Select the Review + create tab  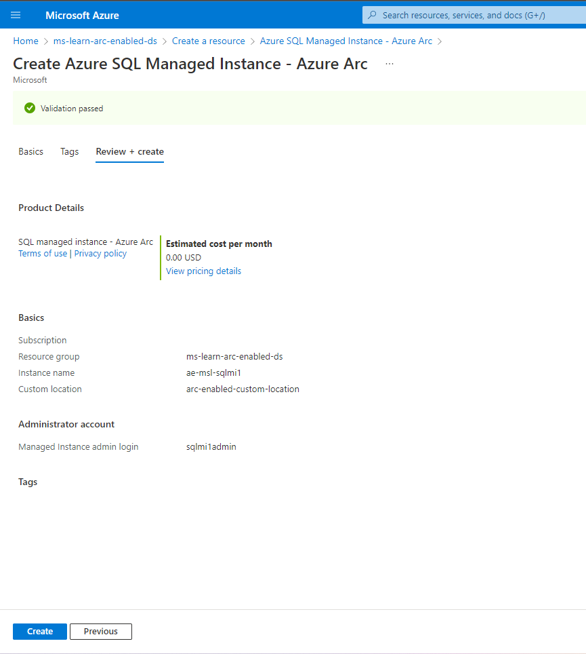[x=129, y=151]
